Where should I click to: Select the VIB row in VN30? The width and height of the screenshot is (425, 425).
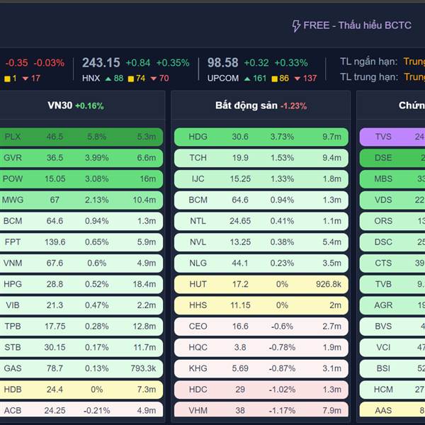coord(81,305)
